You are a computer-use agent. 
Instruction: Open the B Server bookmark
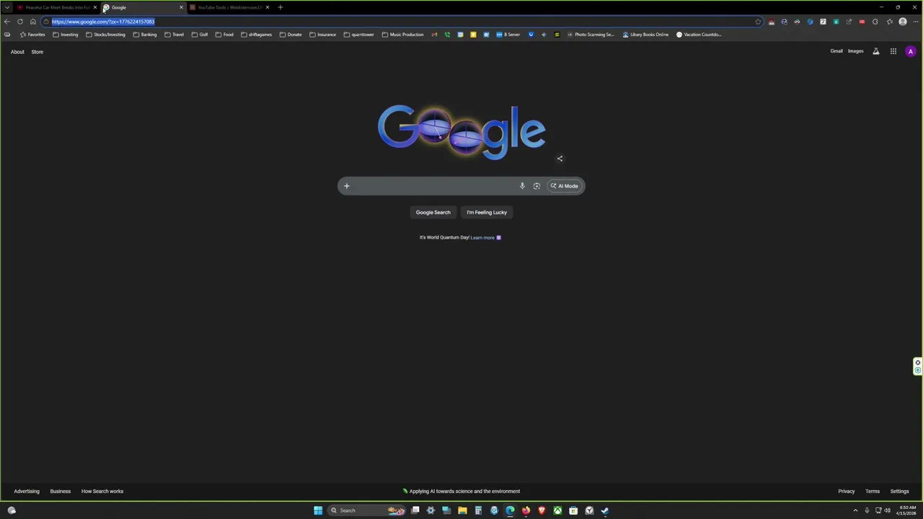(508, 35)
